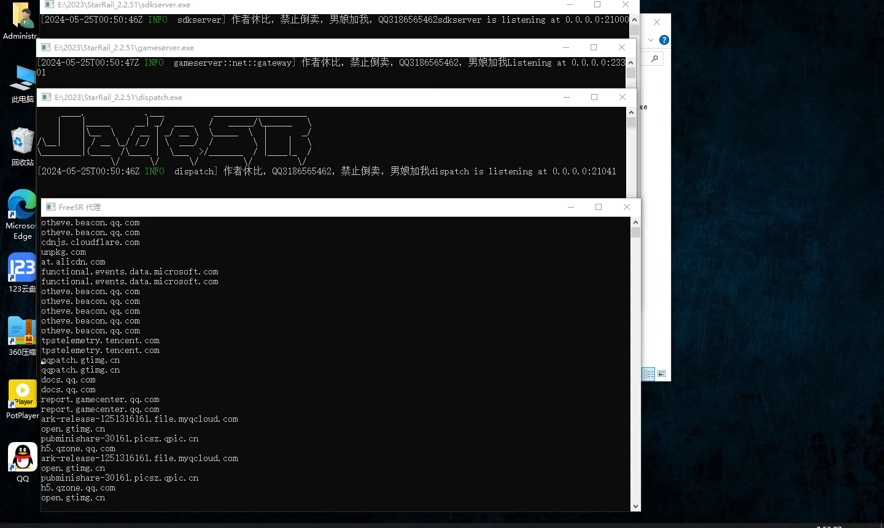This screenshot has height=528, width=884.
Task: Open the 回收站 recycle bin icon
Action: click(x=23, y=147)
